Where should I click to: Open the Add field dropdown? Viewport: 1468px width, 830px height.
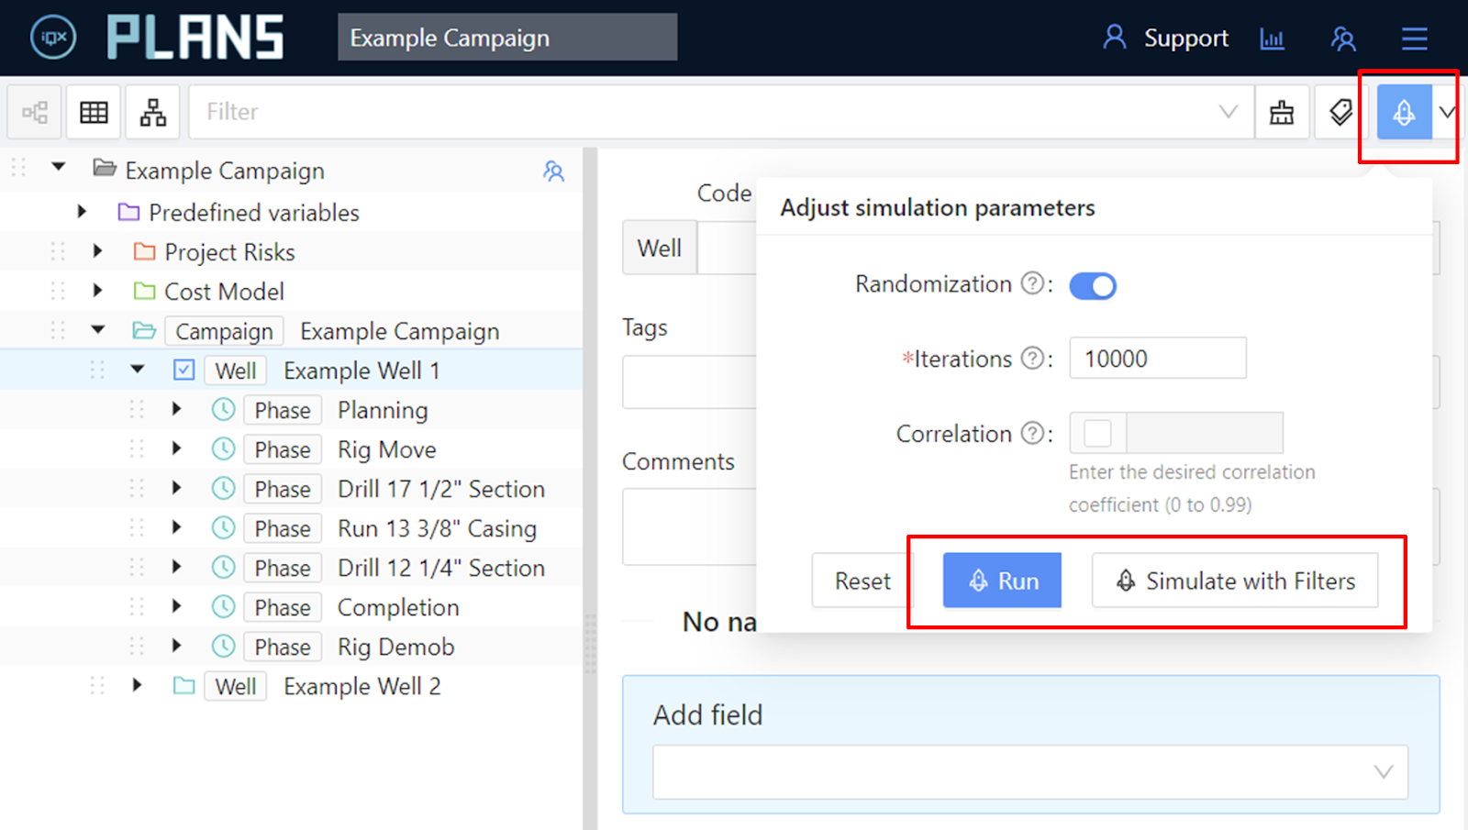pyautogui.click(x=1030, y=772)
